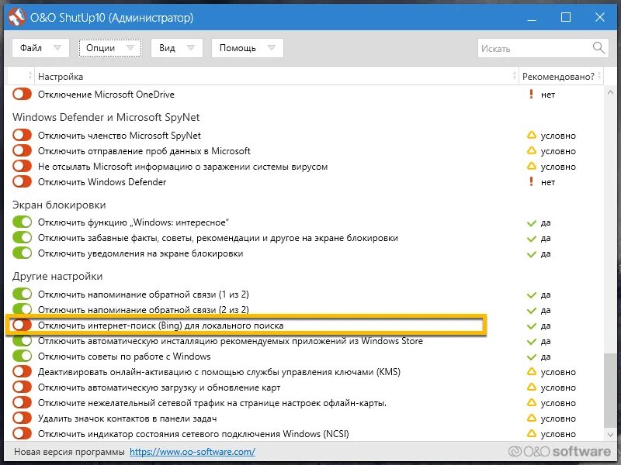Click the vertical scrollbar thumb
Screen dimensions: 621x465
pos(609,391)
